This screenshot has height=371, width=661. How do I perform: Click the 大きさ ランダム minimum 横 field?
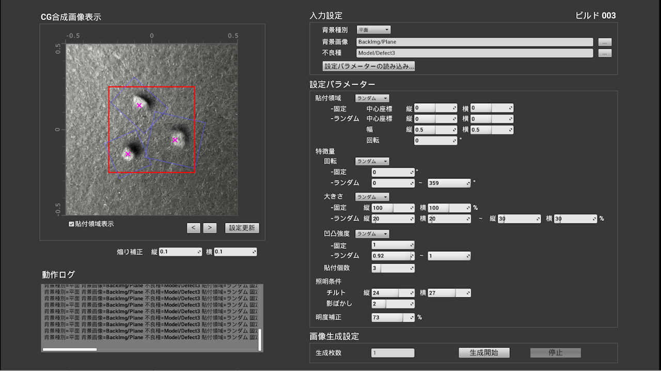click(449, 219)
